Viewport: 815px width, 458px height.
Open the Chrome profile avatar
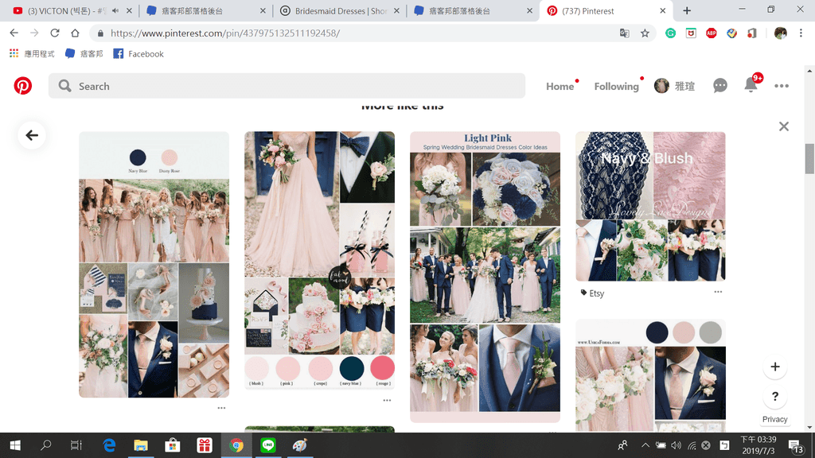[x=780, y=33]
